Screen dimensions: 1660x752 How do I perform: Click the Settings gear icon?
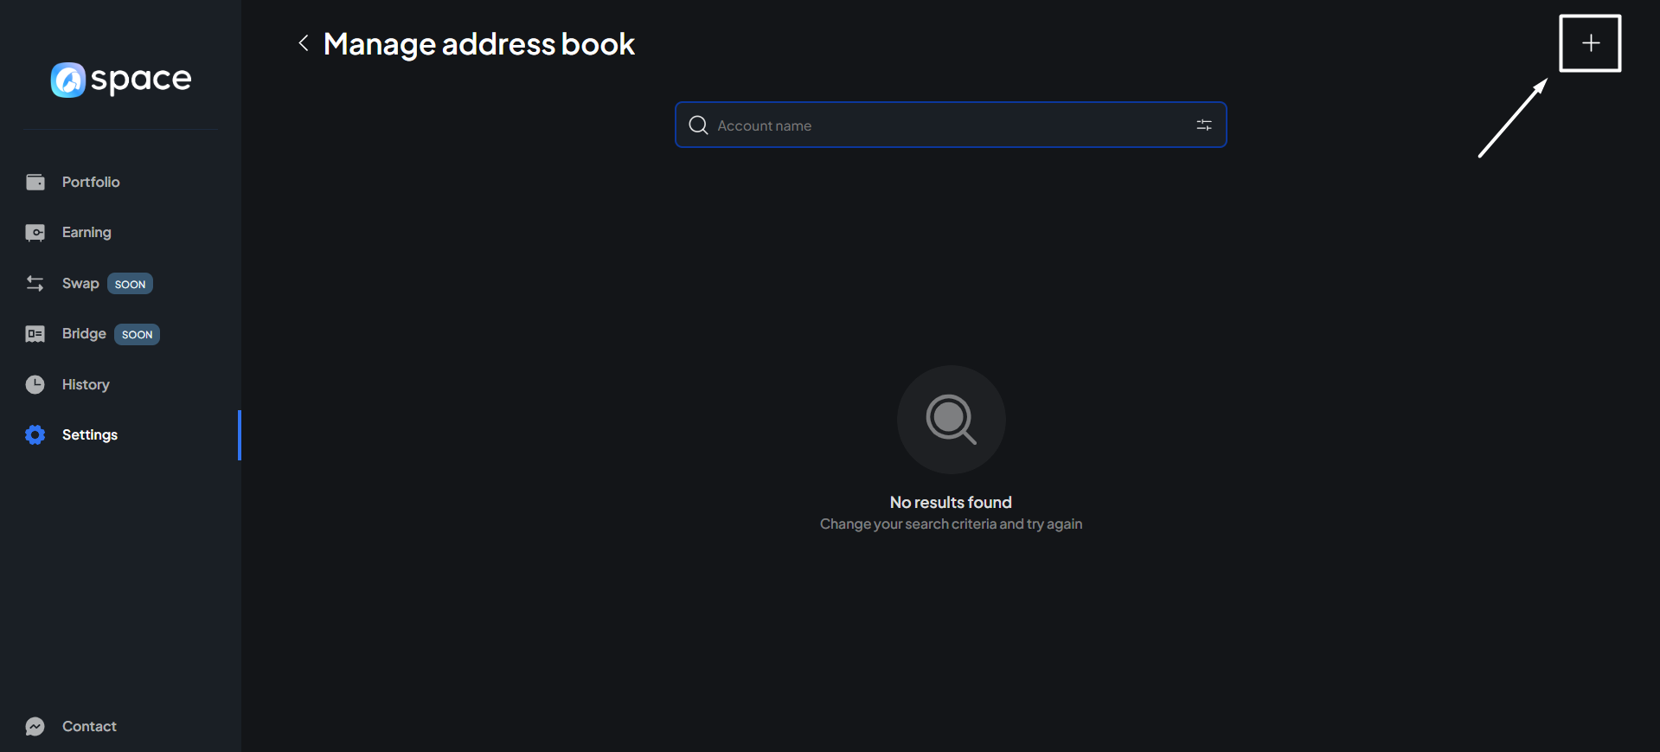click(x=35, y=434)
